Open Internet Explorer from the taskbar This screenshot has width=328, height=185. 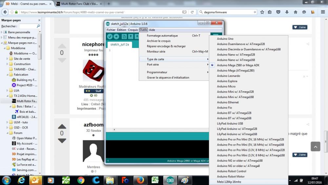[21, 180]
